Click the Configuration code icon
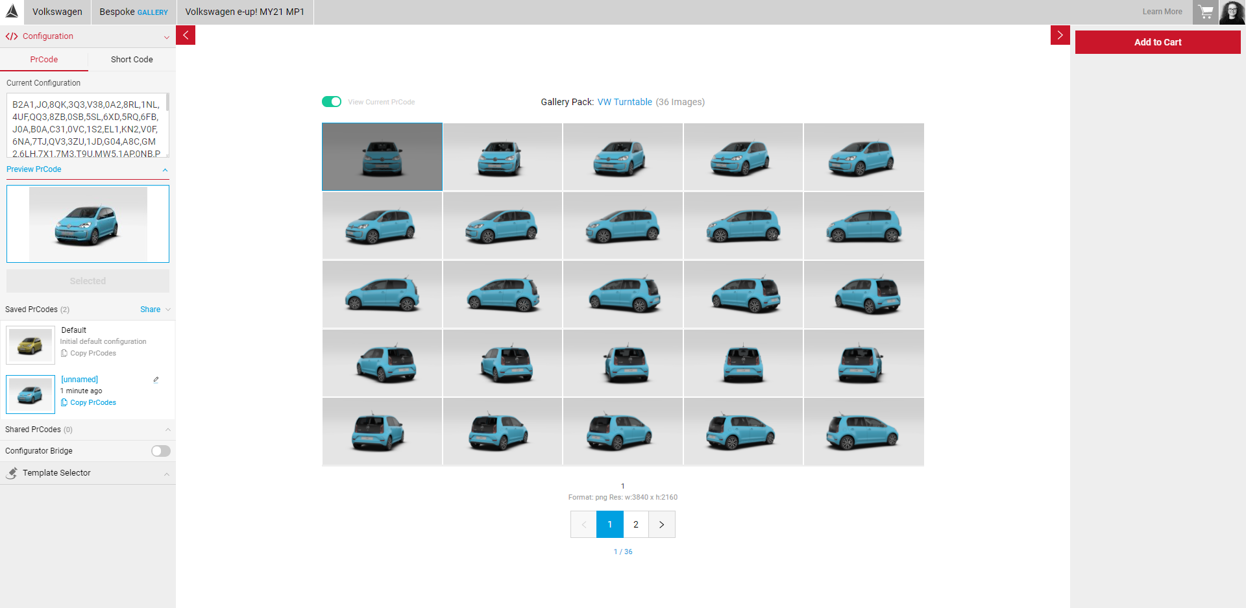Screen dimensions: 1246x608 [x=12, y=36]
